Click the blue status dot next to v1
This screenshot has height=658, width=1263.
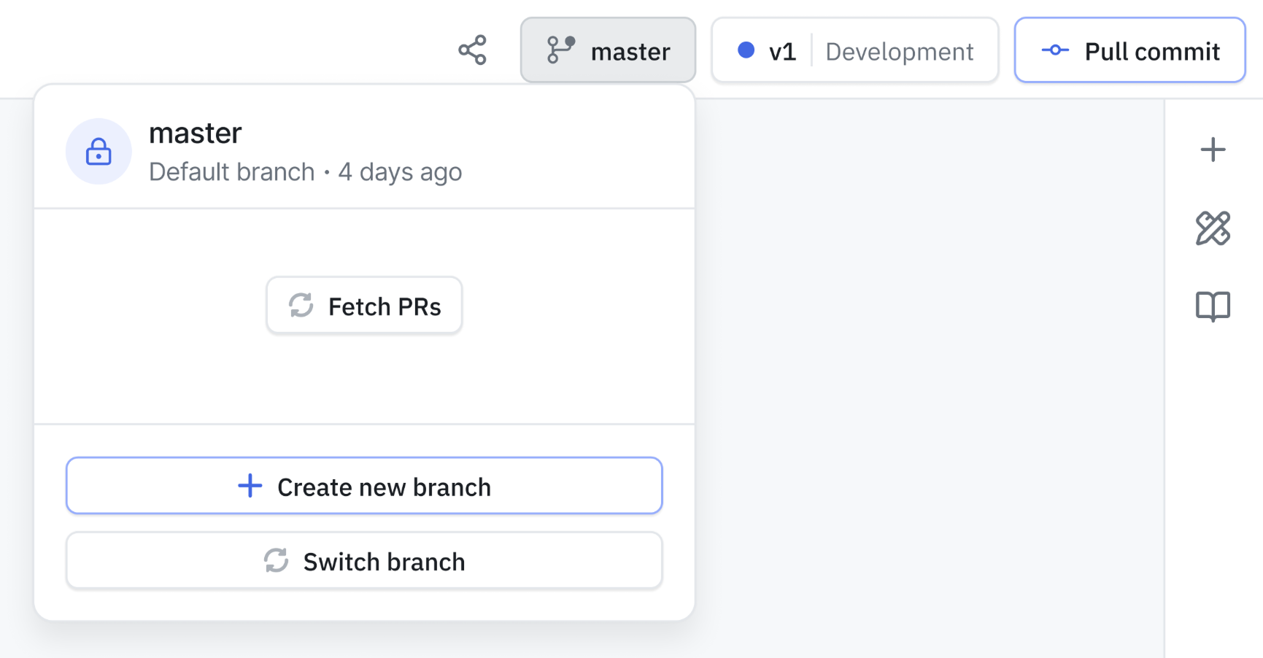pyautogui.click(x=746, y=50)
